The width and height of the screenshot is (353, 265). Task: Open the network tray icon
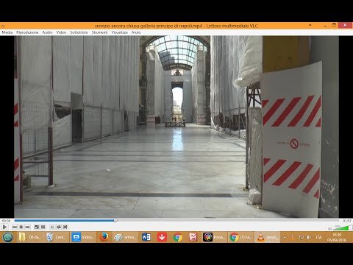click(x=302, y=237)
